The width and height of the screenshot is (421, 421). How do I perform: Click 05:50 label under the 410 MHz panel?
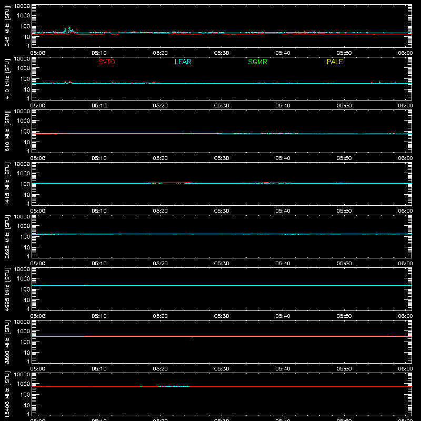(x=344, y=106)
